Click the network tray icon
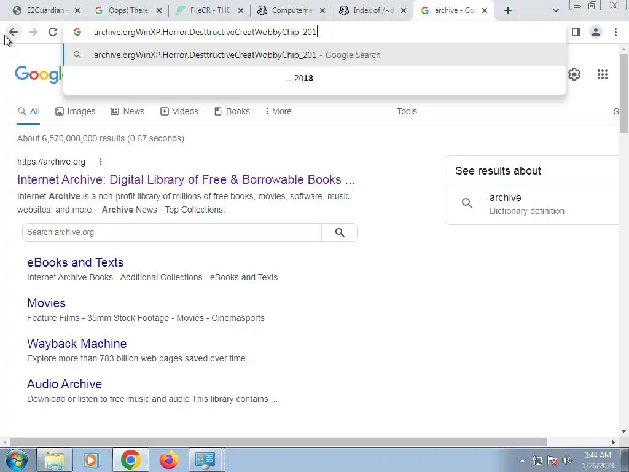The image size is (629, 472). (x=537, y=461)
